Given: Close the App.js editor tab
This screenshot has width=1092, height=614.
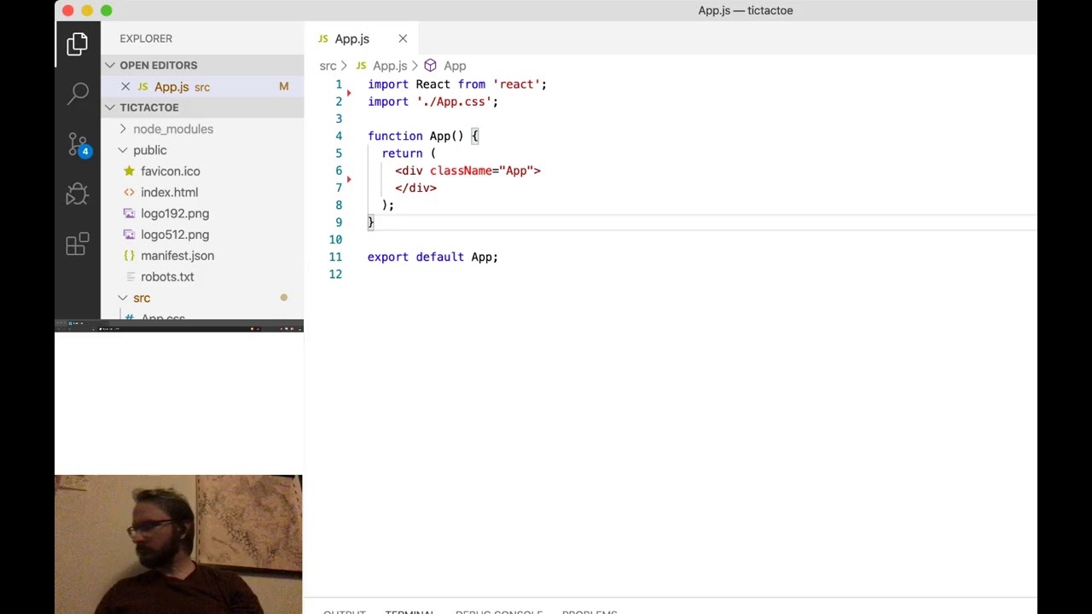Looking at the screenshot, I should (403, 38).
